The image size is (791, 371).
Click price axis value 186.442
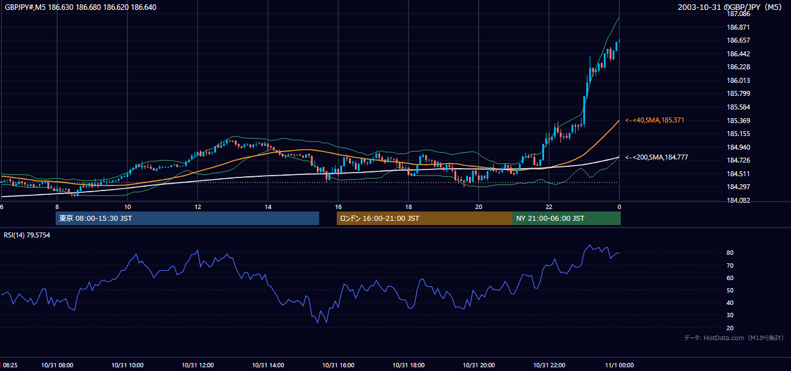739,54
